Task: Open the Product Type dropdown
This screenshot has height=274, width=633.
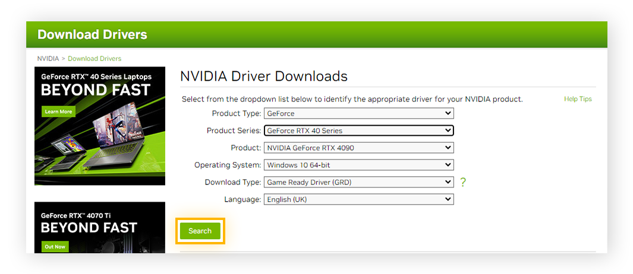Action: click(359, 114)
